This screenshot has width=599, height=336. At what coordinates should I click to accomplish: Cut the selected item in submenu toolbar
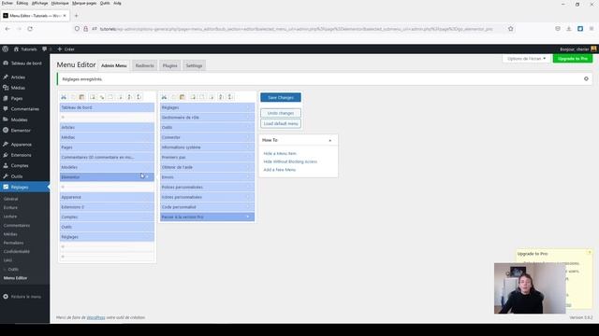point(165,97)
